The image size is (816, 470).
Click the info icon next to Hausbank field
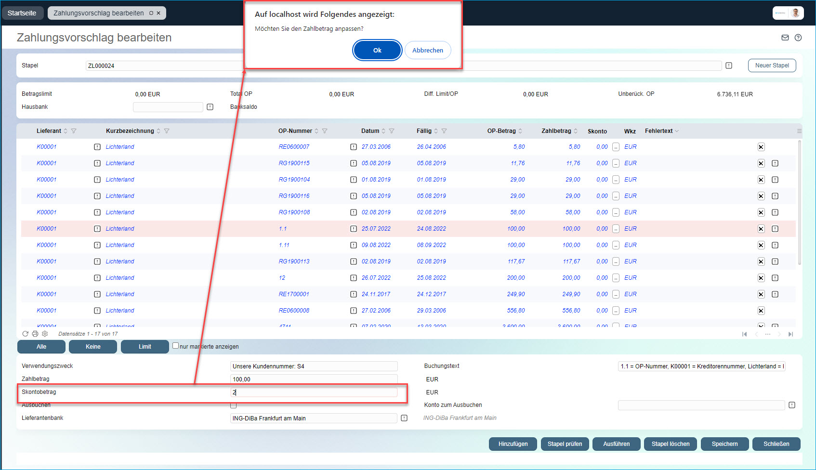pyautogui.click(x=210, y=107)
